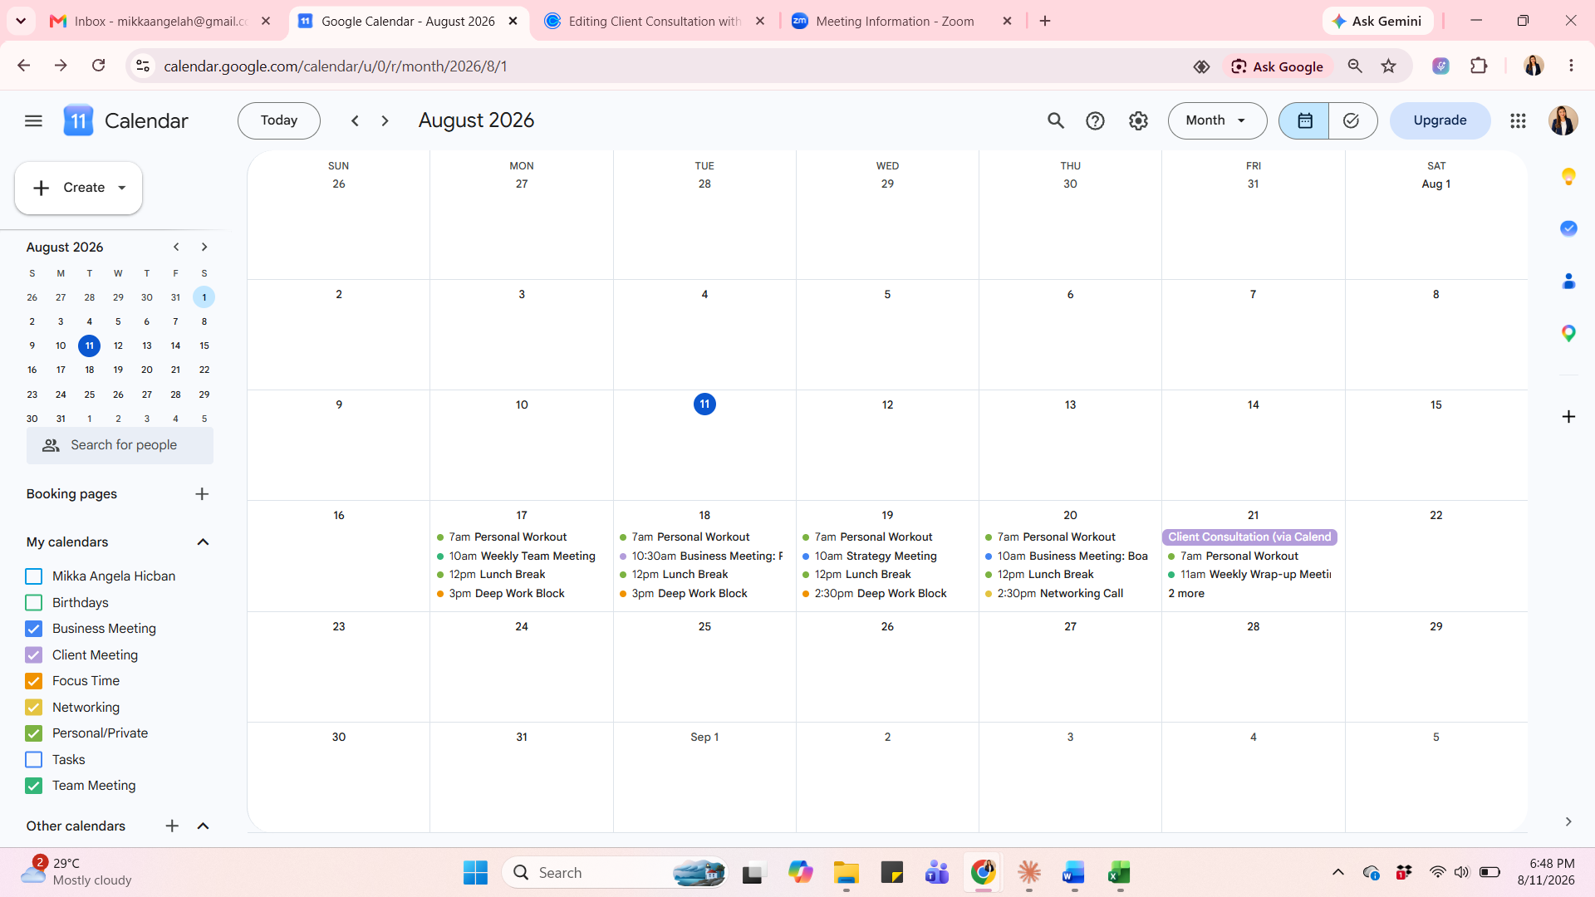Image resolution: width=1595 pixels, height=897 pixels.
Task: Open Excel from the taskbar
Action: [1119, 873]
